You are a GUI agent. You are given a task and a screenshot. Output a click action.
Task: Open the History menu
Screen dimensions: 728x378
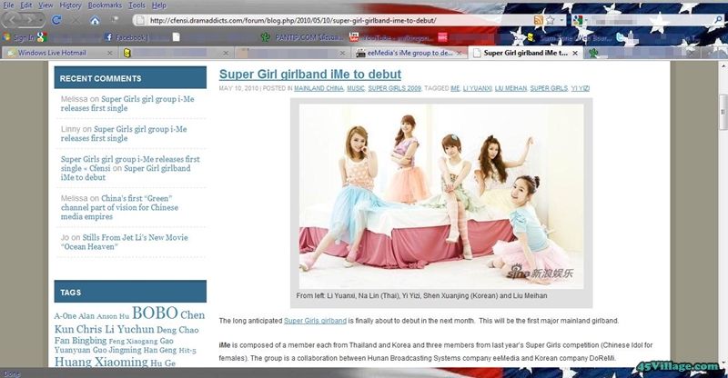71,5
